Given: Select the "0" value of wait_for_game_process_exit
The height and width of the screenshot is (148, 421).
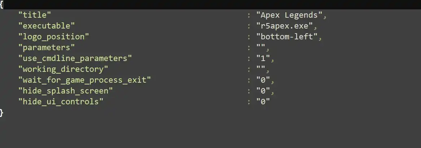Looking at the screenshot, I should (x=263, y=80).
